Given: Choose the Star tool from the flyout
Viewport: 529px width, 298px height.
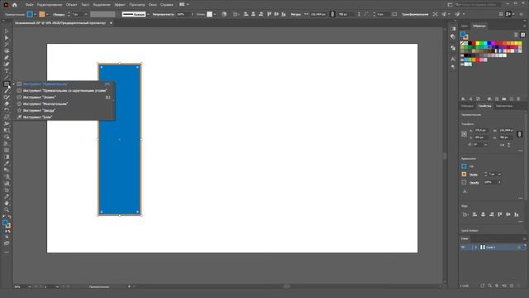Looking at the screenshot, I should 64,110.
